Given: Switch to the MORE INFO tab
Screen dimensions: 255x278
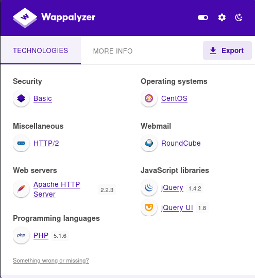Looking at the screenshot, I should tap(113, 51).
